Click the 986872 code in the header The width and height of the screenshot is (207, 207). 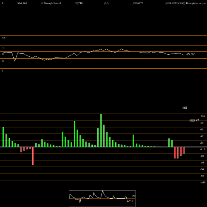click(x=138, y=3)
